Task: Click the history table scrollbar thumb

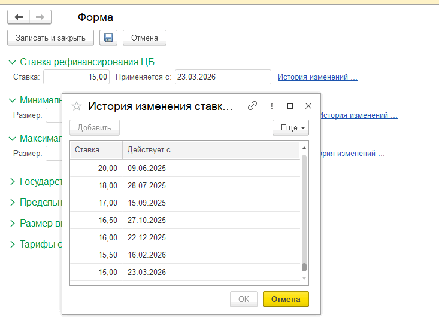Action: [304, 267]
